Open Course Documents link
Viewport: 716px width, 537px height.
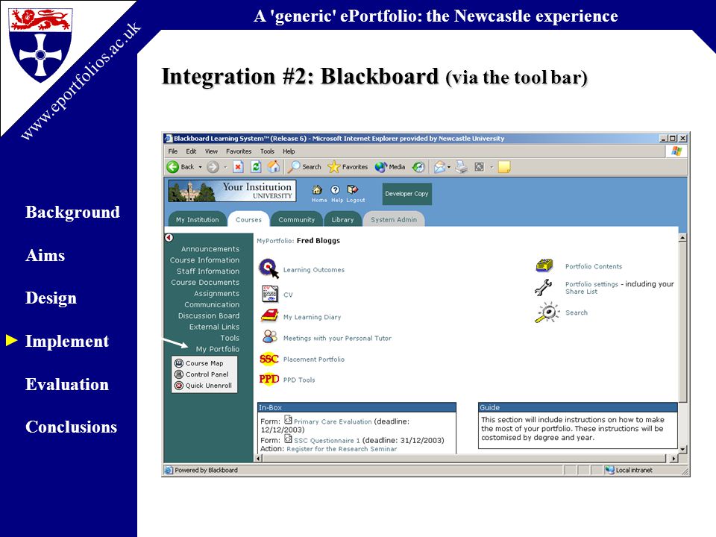pos(205,282)
